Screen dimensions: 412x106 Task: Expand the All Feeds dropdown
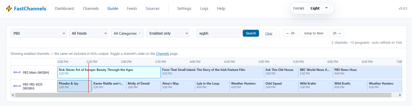(x=89, y=33)
